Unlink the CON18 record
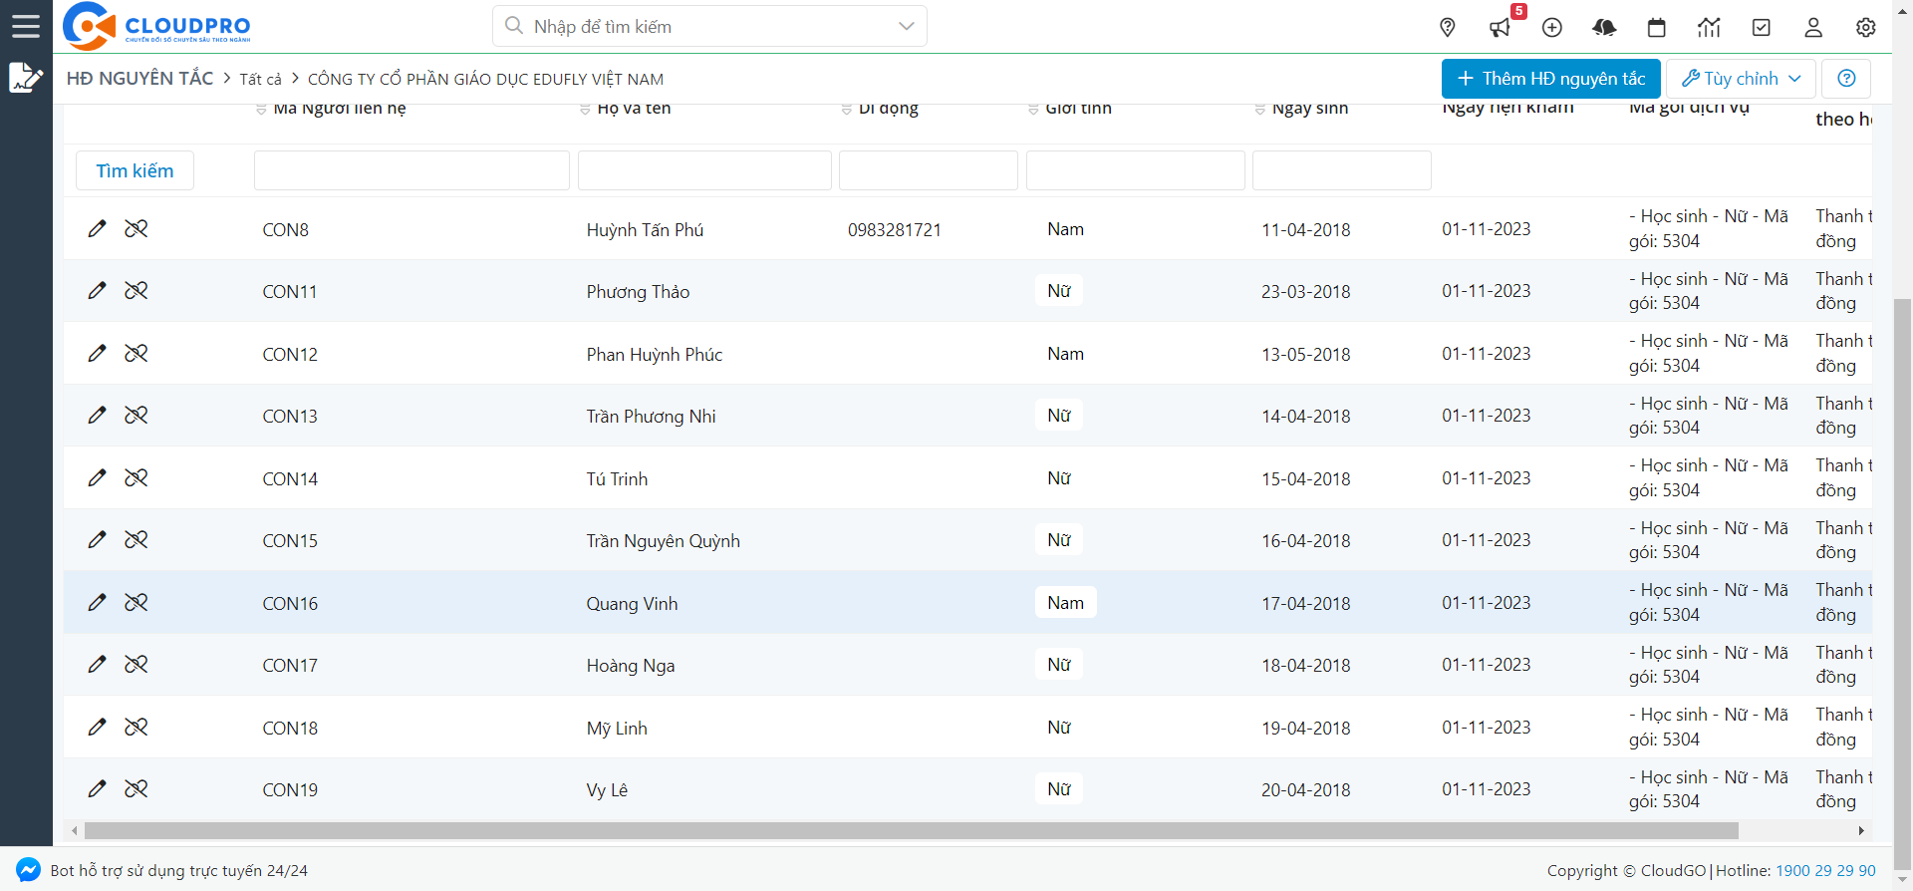Image resolution: width=1913 pixels, height=891 pixels. coord(137,727)
